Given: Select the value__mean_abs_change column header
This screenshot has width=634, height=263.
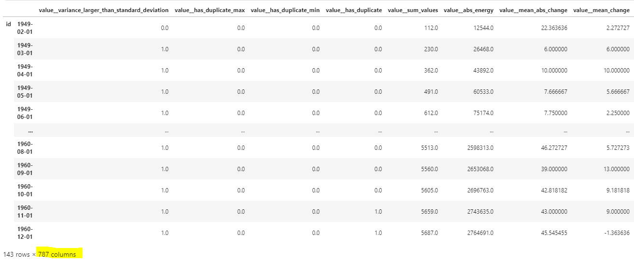Looking at the screenshot, I should (x=533, y=10).
